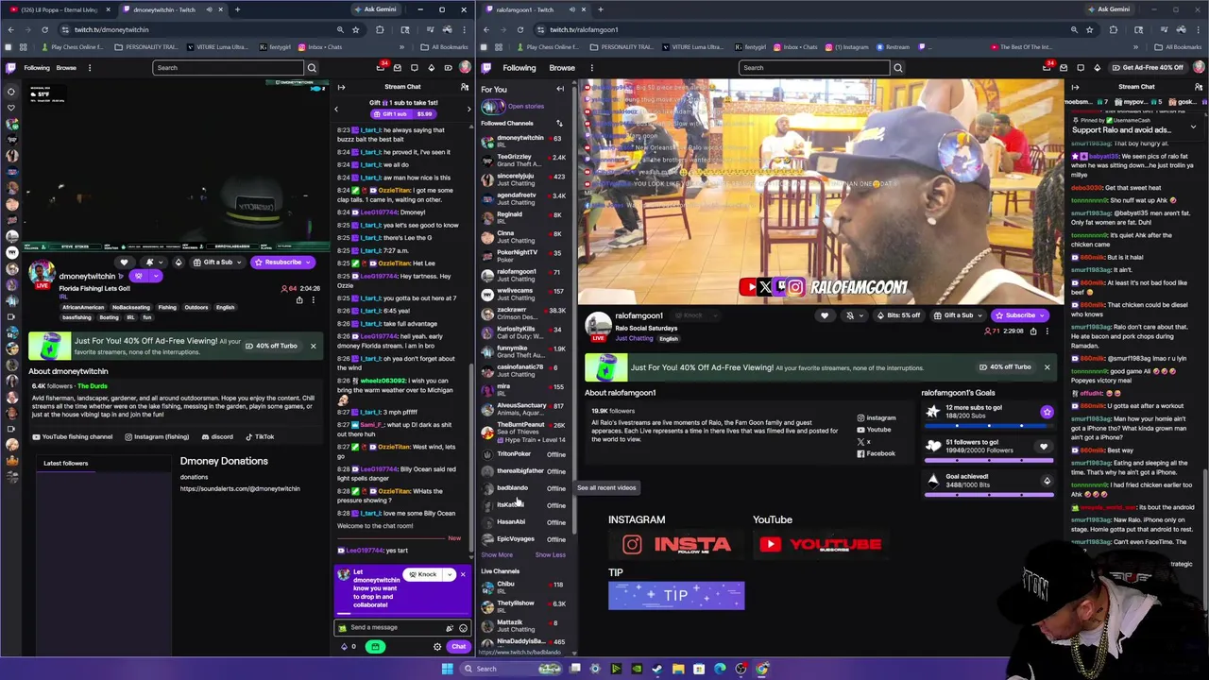1209x680 pixels.
Task: Click heart follow button under ralofamgoon1 stream
Action: click(x=825, y=315)
